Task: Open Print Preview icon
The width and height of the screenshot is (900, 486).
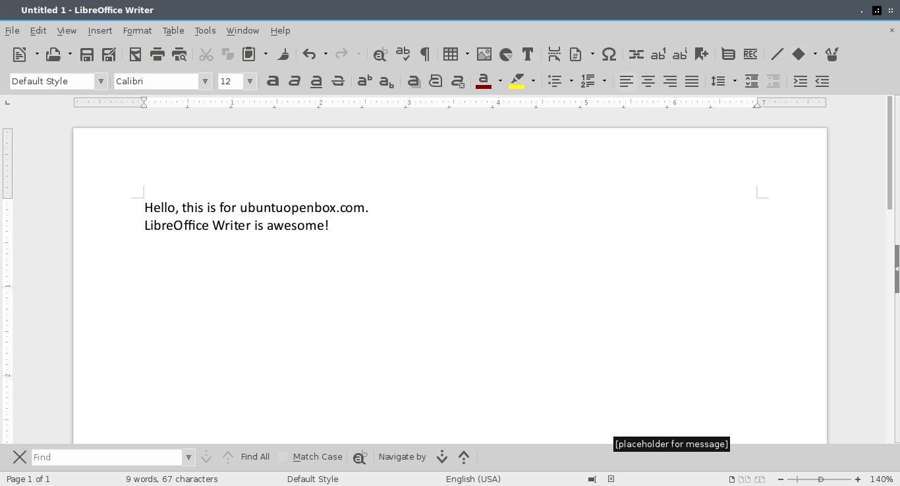Action: (x=179, y=54)
